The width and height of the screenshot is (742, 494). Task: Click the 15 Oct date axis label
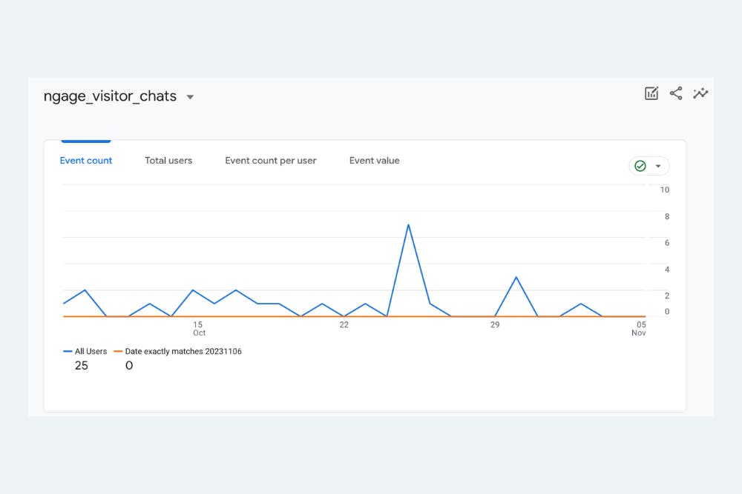(198, 328)
